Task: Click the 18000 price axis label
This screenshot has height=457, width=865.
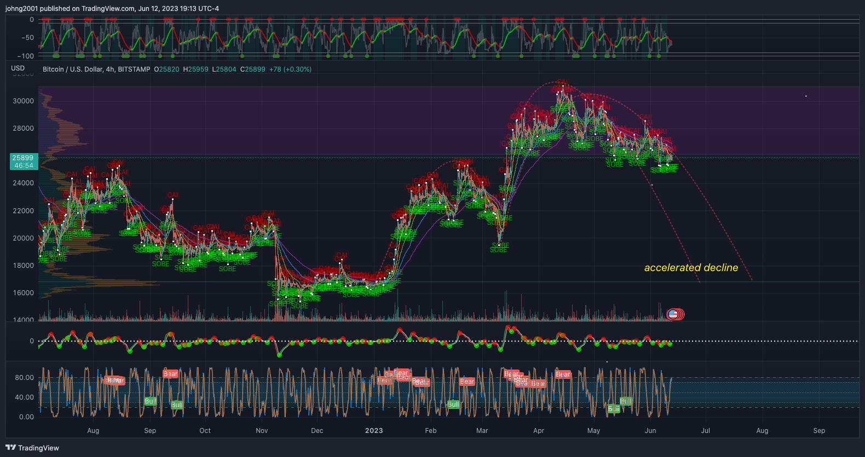Action: [x=24, y=266]
